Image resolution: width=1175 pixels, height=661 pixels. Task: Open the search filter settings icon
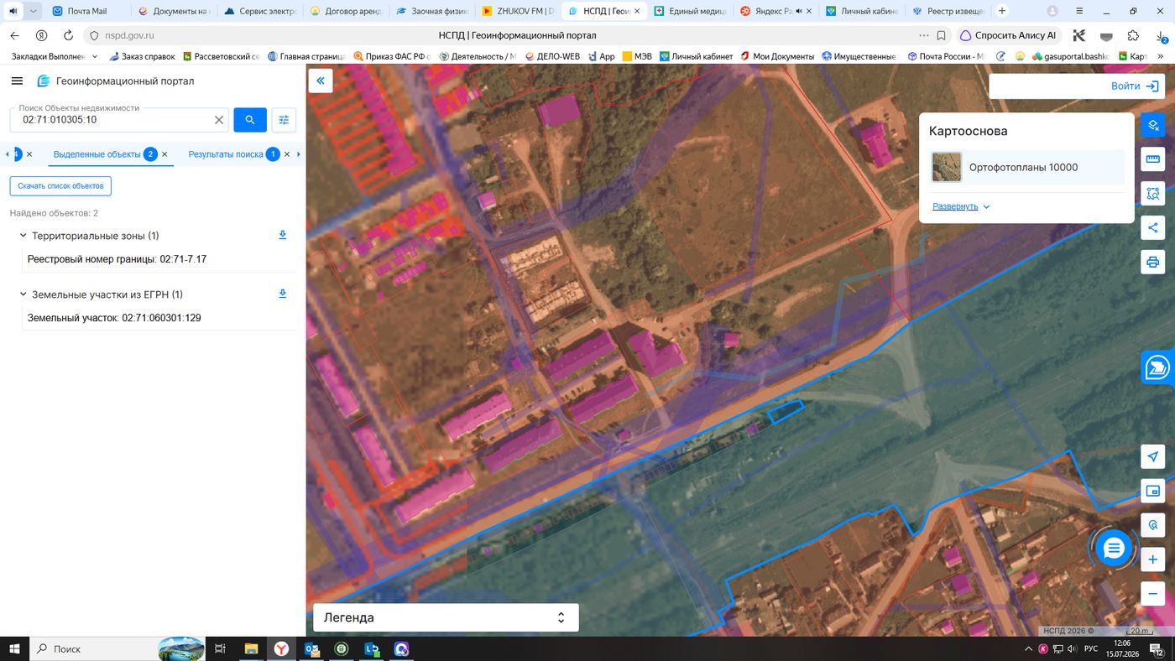click(x=284, y=120)
